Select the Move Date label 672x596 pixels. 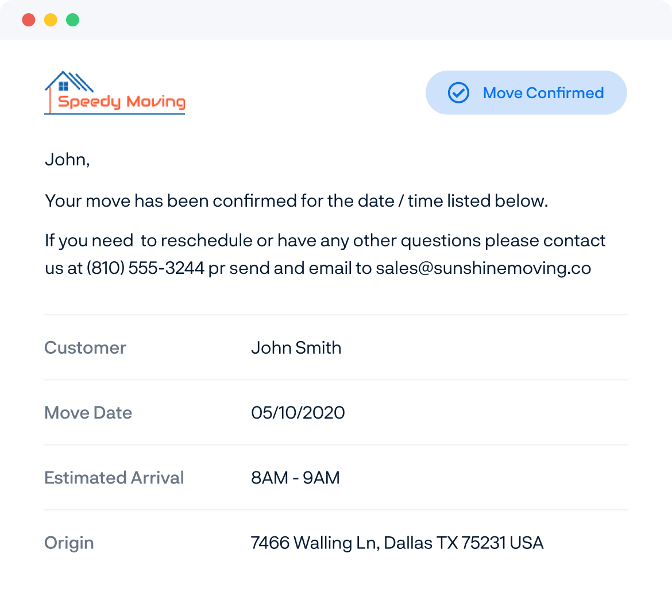pos(88,413)
